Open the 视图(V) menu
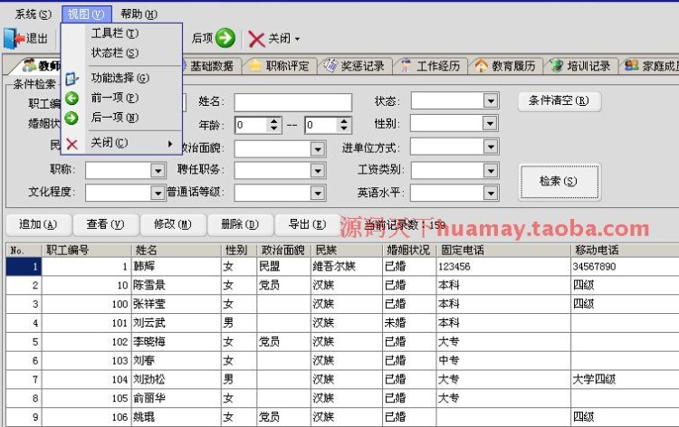The width and height of the screenshot is (679, 427). pyautogui.click(x=86, y=14)
